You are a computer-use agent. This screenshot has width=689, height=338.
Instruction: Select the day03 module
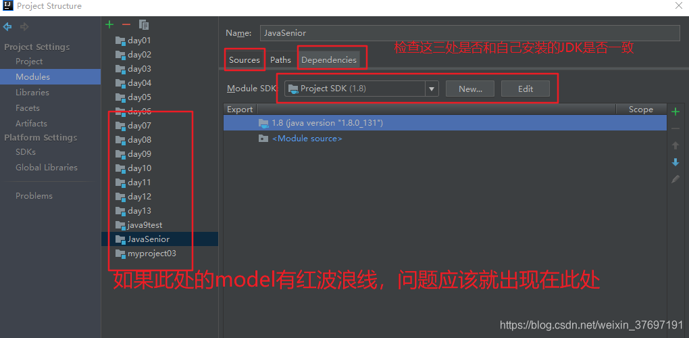click(x=139, y=68)
